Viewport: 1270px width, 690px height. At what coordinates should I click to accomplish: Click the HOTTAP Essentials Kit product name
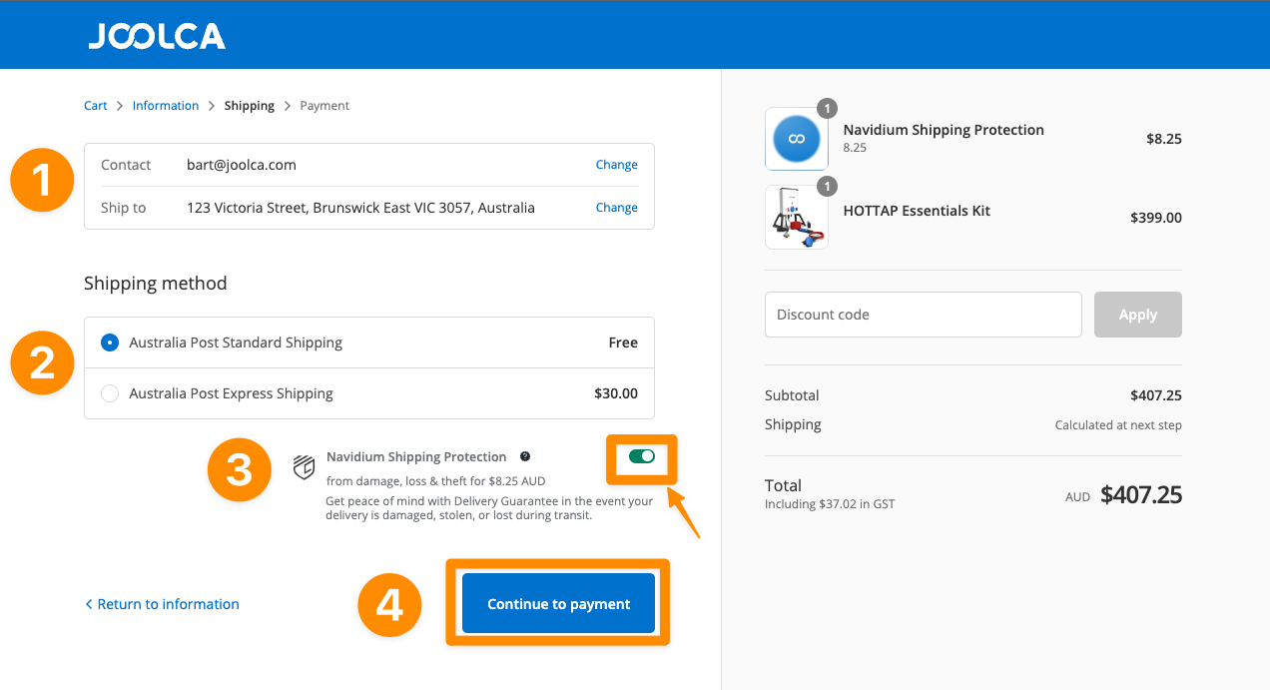[x=918, y=211]
